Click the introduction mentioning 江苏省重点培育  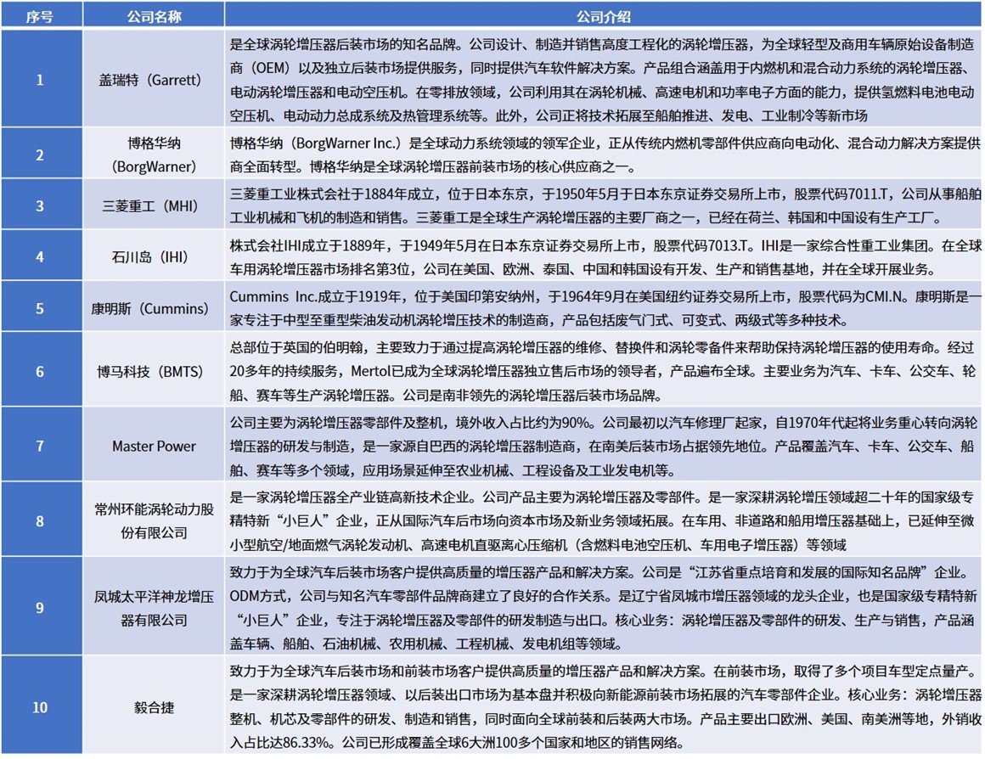coord(604,606)
